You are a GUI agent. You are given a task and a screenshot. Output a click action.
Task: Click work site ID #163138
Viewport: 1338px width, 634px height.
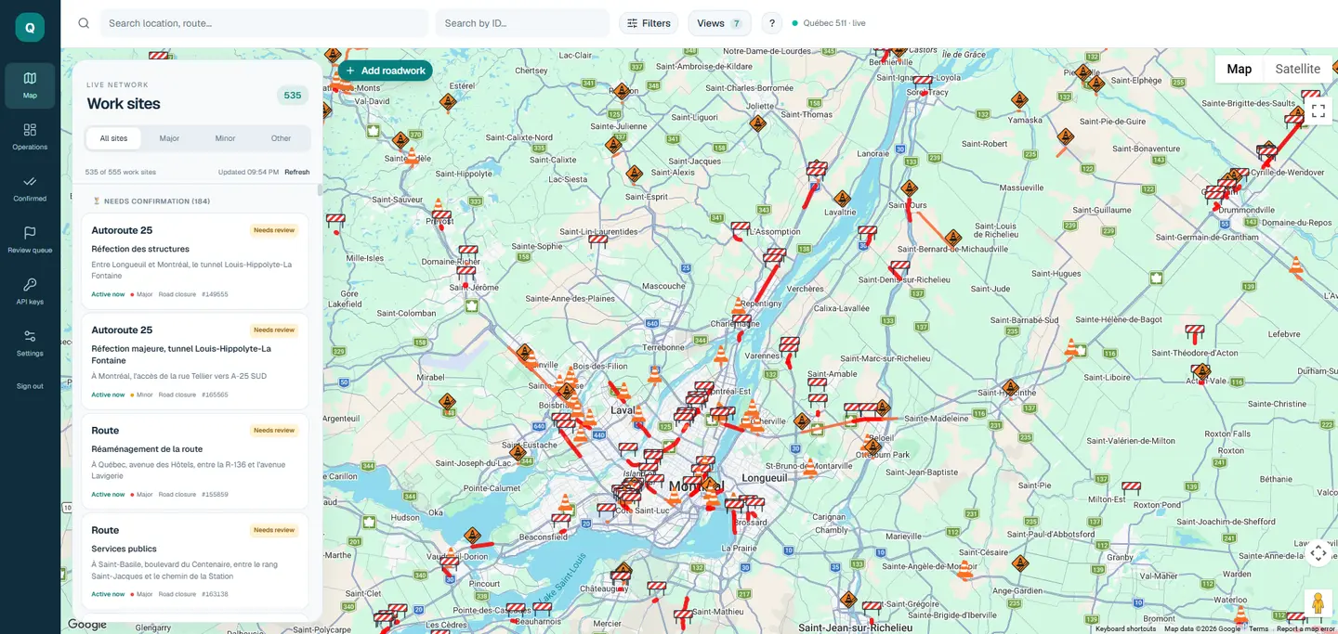[215, 594]
